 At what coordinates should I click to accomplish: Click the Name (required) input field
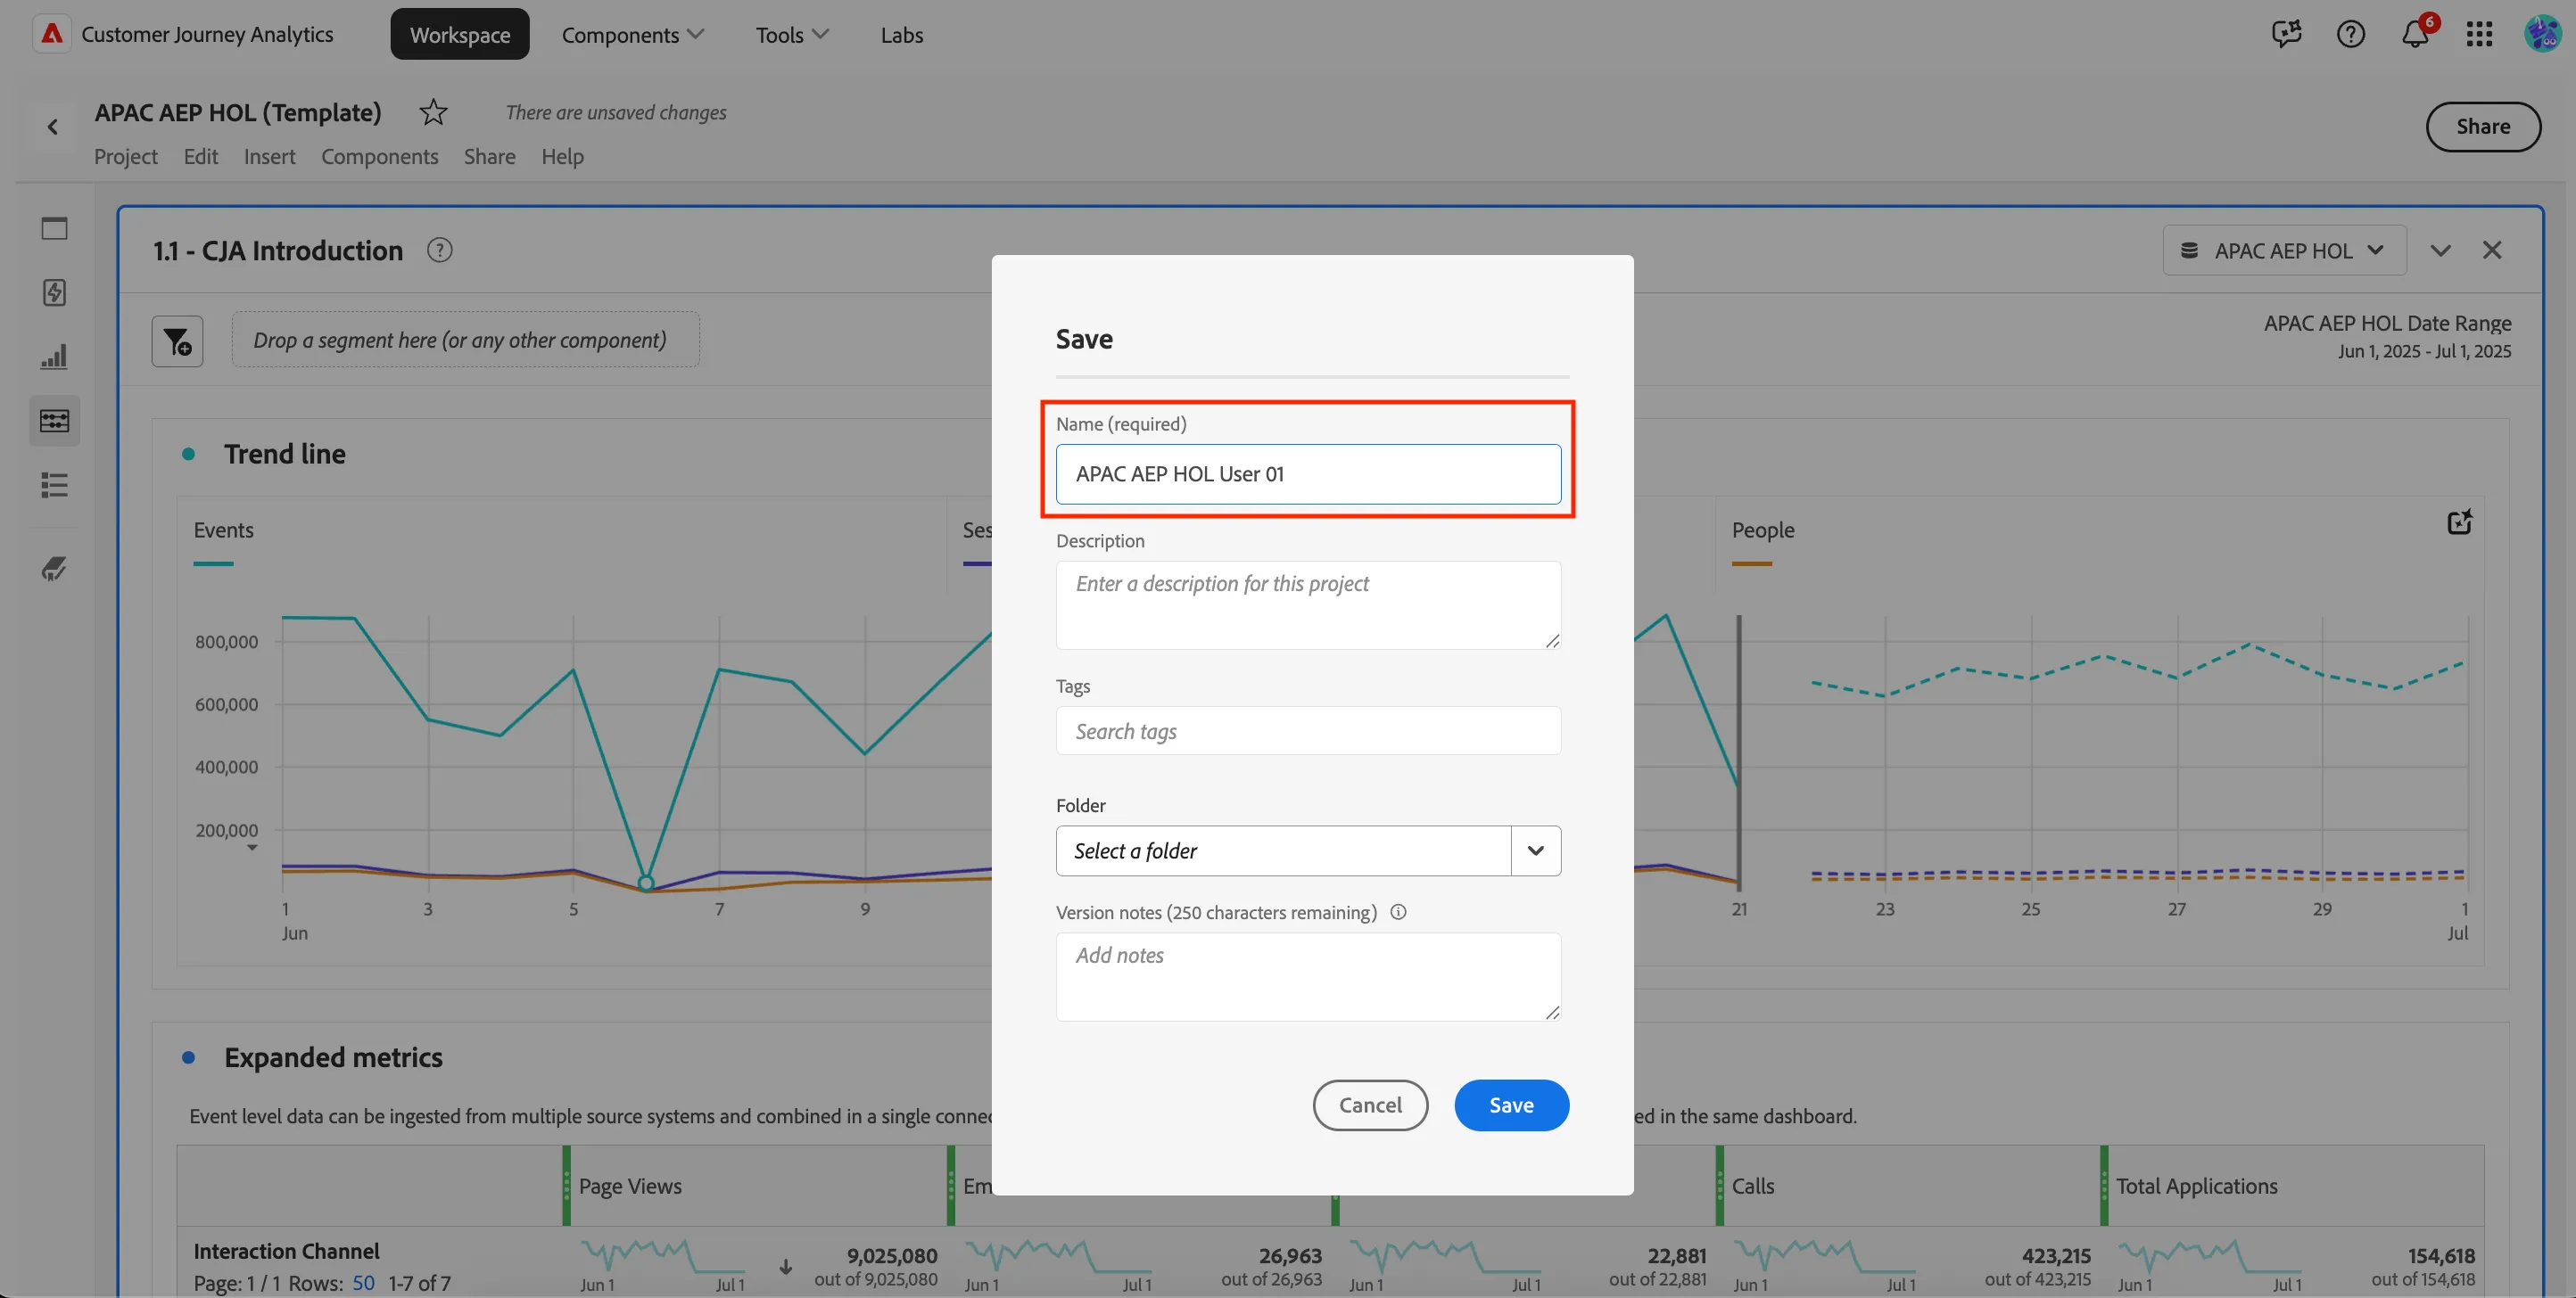pos(1308,473)
